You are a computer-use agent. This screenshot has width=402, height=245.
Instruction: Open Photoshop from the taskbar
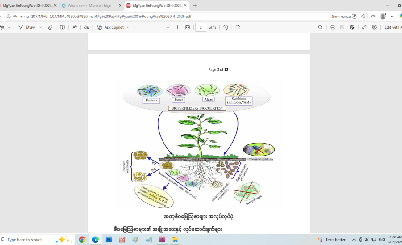coord(109,240)
